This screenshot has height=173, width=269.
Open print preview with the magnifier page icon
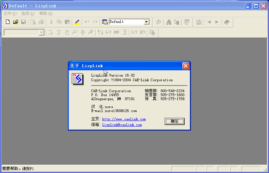(33, 22)
